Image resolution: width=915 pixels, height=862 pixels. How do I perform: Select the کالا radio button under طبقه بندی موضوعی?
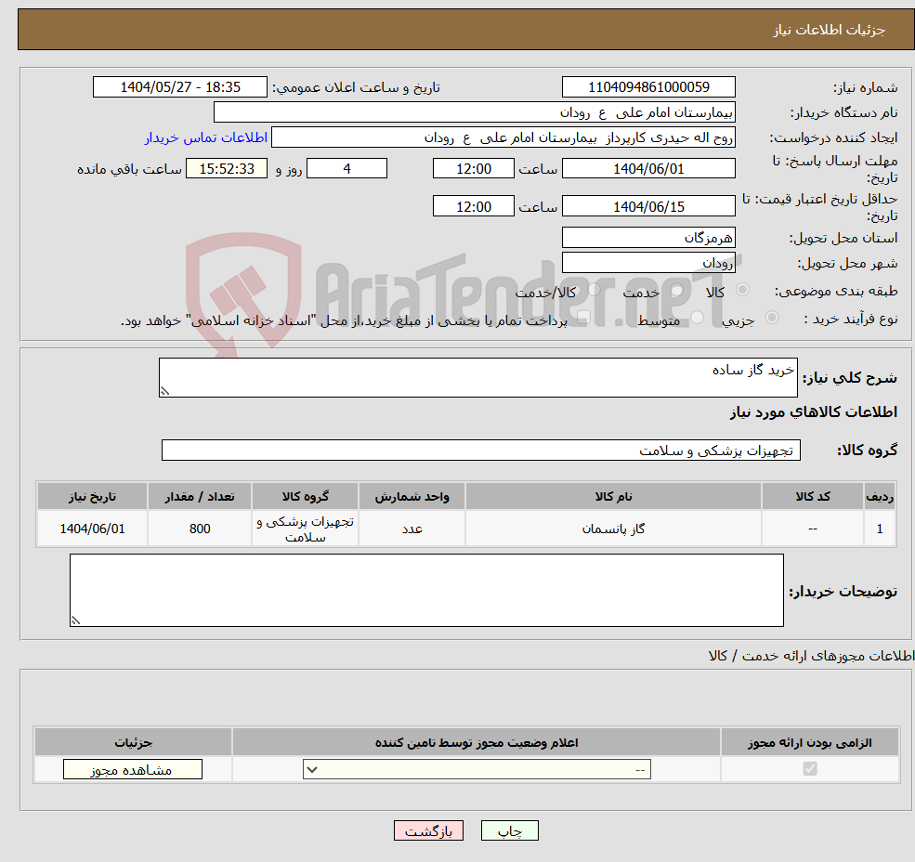pos(743,291)
